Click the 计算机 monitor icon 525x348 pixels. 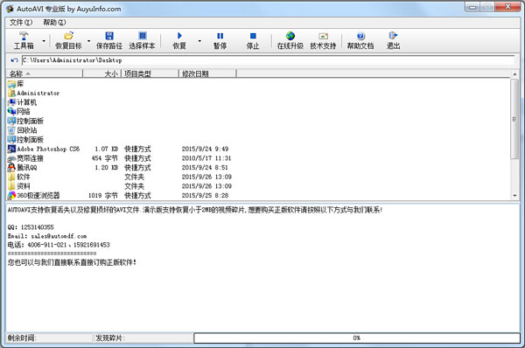[x=11, y=102]
